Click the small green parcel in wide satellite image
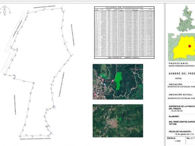This screenshot has height=146, width=195. [x=120, y=119]
